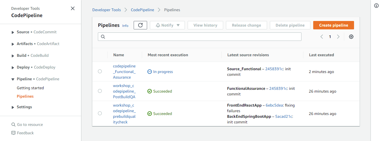
Task: Open In progress execution link
Action: click(x=163, y=72)
